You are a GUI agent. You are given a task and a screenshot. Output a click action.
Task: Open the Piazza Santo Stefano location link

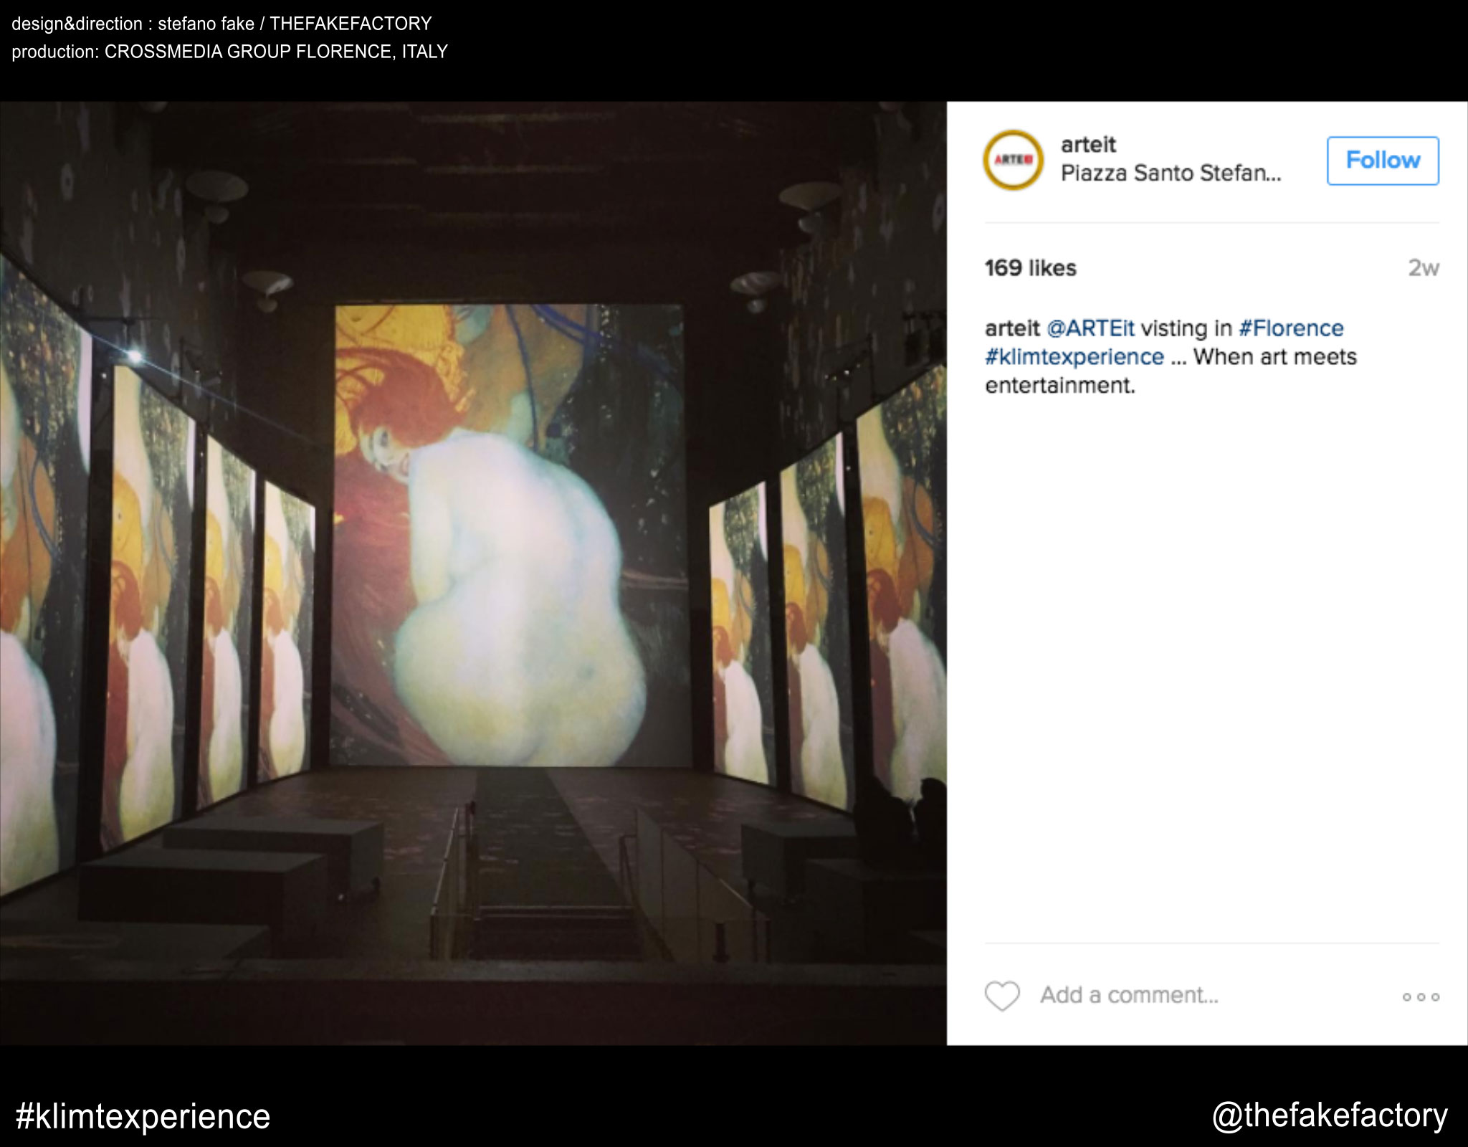coord(1170,173)
